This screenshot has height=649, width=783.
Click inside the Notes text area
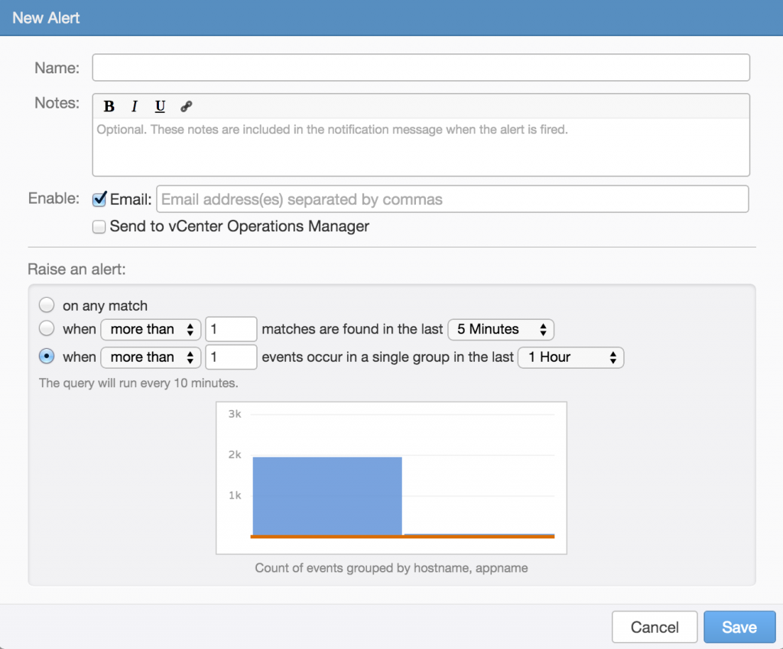[421, 145]
